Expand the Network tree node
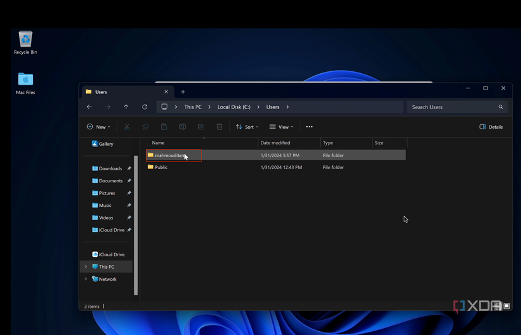The width and height of the screenshot is (521, 335). click(86, 279)
